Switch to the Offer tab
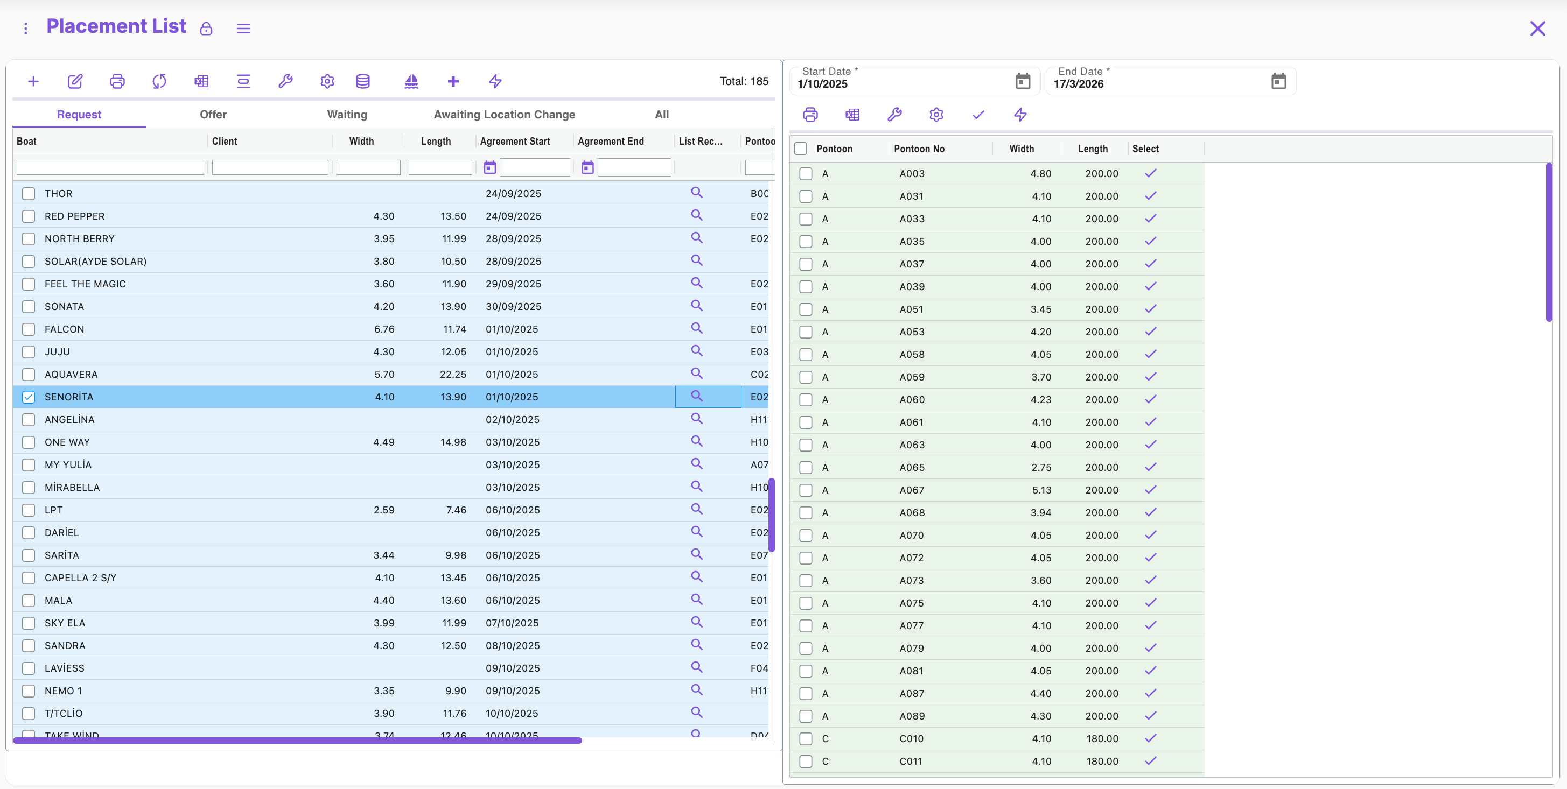This screenshot has width=1567, height=789. (213, 114)
